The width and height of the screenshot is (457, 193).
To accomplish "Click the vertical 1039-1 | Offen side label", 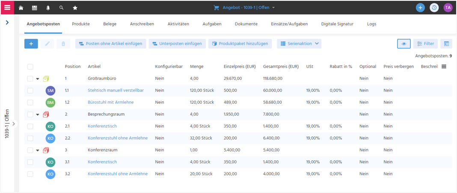I will (x=7, y=124).
